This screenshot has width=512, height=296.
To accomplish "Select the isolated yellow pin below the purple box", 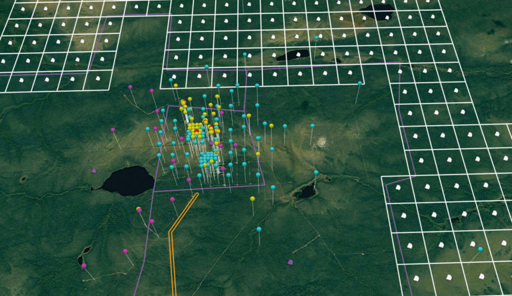I will click(253, 199).
